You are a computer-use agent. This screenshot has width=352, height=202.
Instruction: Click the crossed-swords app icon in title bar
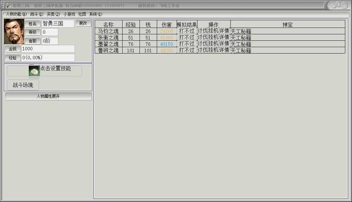9,5
